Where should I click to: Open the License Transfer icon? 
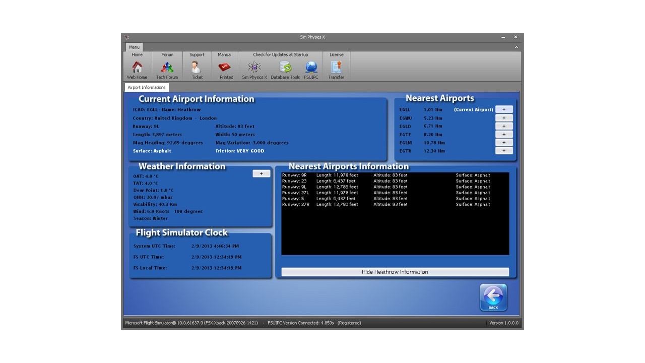[336, 68]
